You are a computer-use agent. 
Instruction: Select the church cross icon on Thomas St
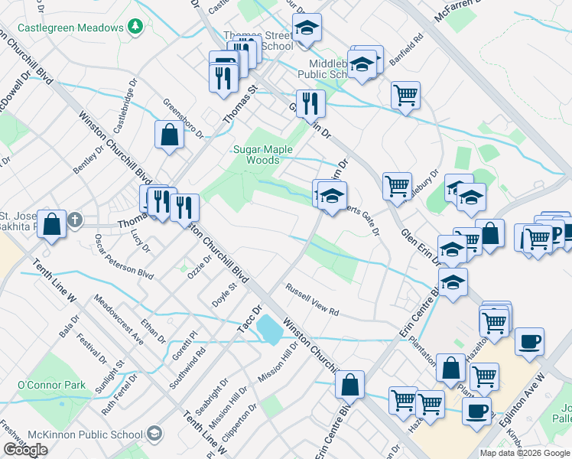tap(75, 220)
